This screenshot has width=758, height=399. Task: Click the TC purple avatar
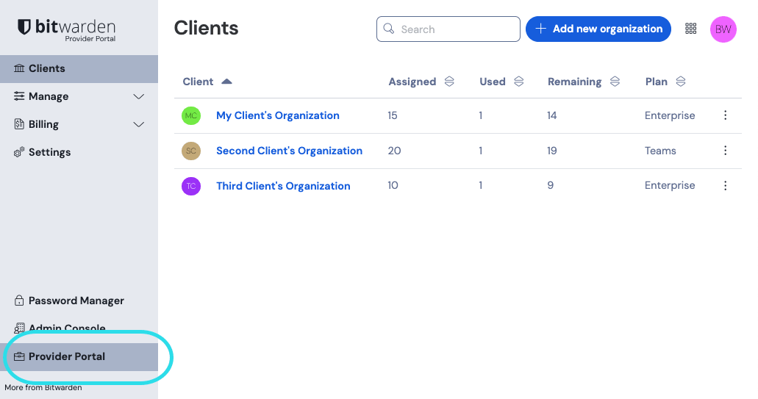click(191, 186)
